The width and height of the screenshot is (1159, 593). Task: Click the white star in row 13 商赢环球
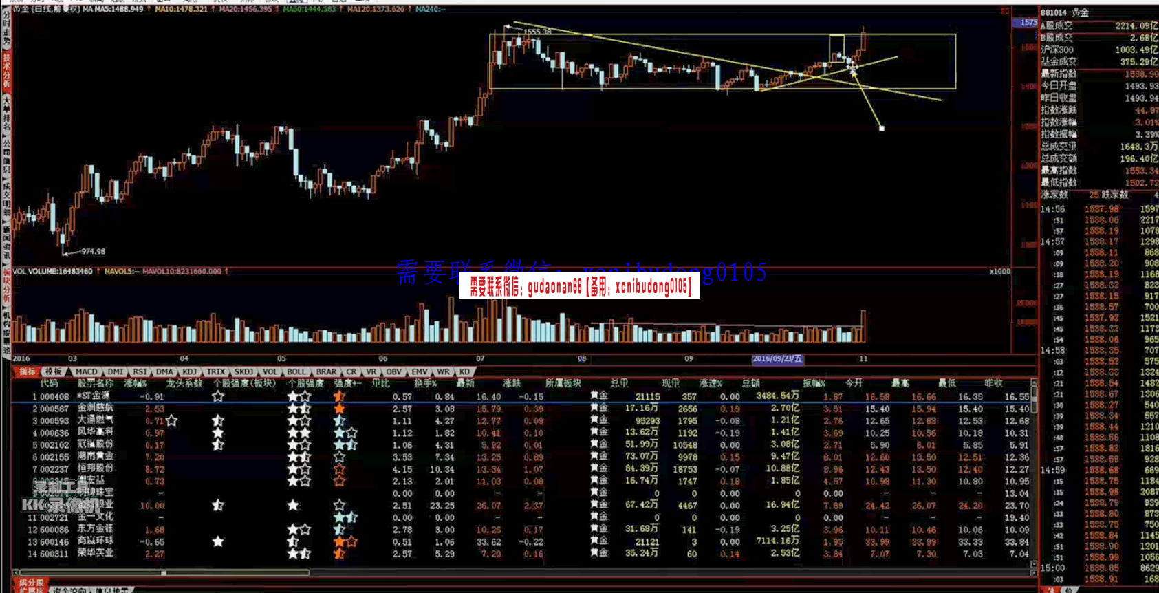(x=217, y=541)
